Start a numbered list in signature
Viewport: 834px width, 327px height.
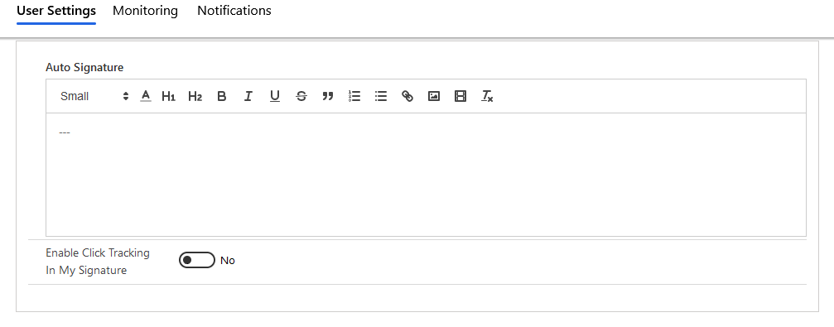[x=354, y=96]
